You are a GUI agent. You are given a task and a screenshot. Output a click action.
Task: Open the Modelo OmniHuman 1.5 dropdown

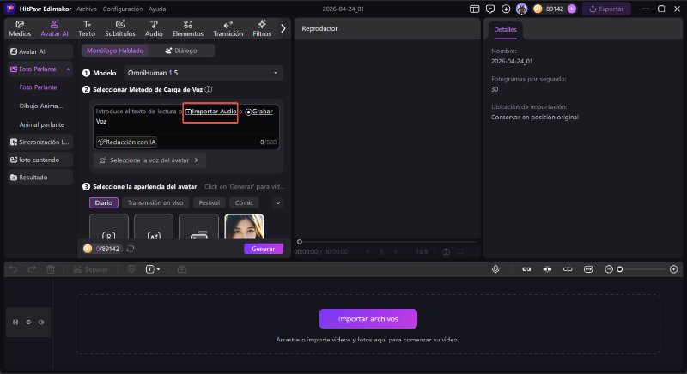click(x=204, y=73)
